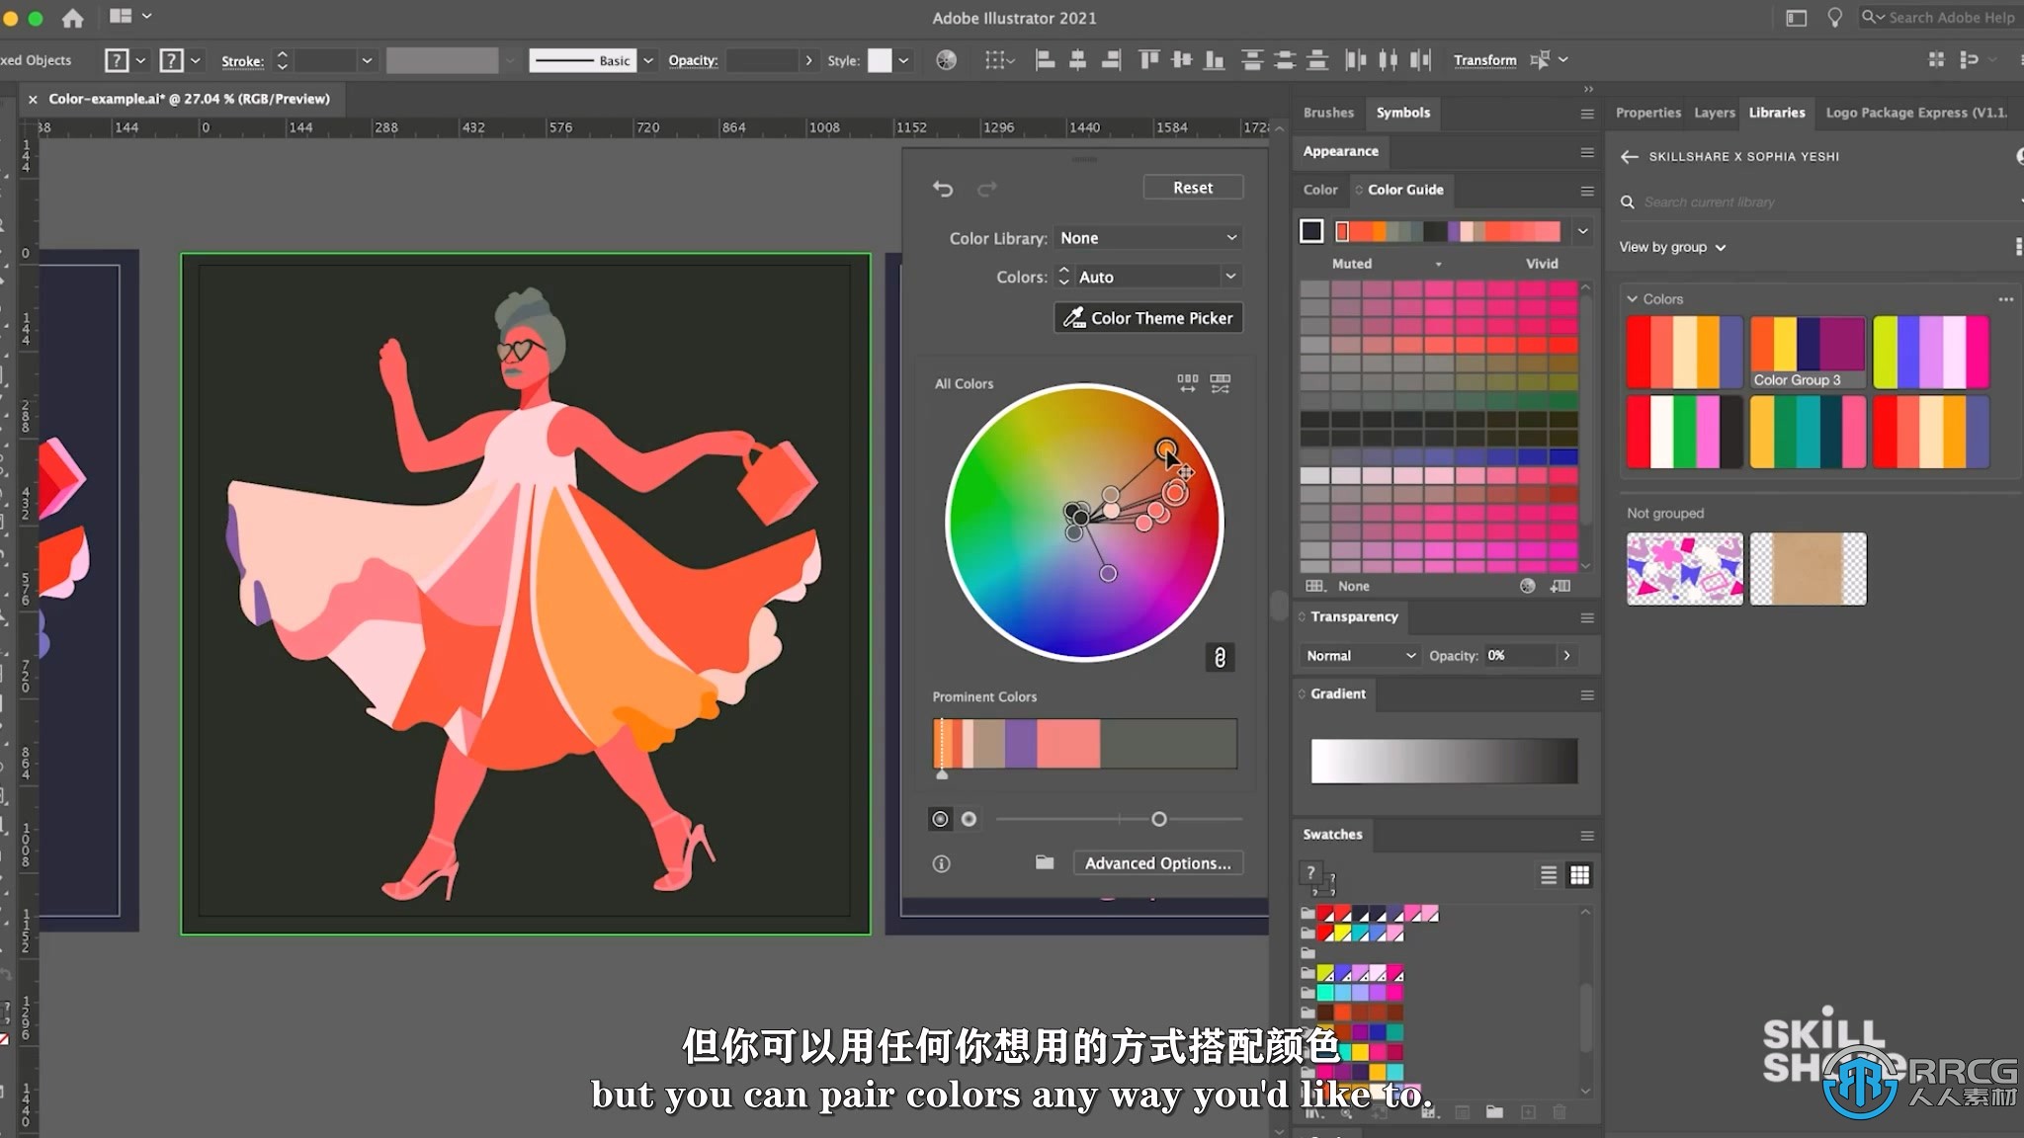Click the Opacity label link in control bar
The height and width of the screenshot is (1138, 2024).
click(693, 60)
